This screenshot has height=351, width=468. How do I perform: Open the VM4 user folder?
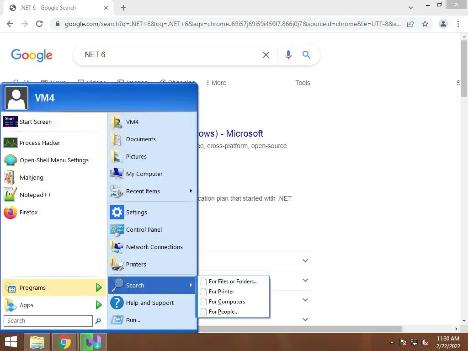(152, 122)
